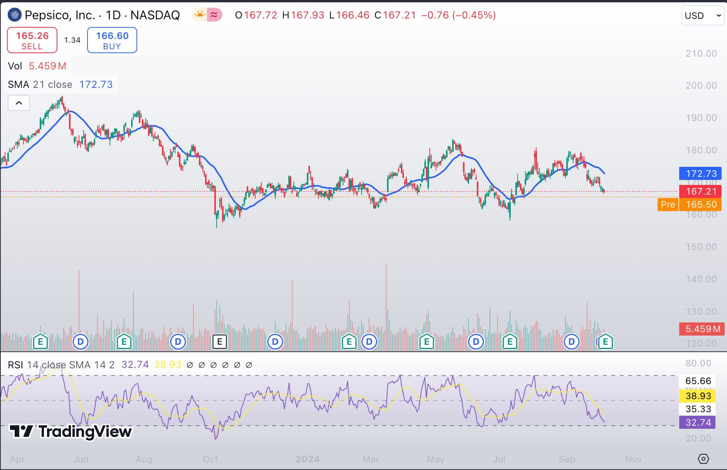The width and height of the screenshot is (727, 470).
Task: Open the upcoming earnings marker in October 2024
Action: [x=605, y=342]
